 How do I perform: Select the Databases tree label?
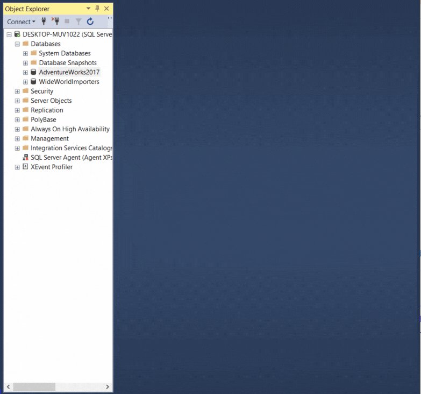click(46, 44)
